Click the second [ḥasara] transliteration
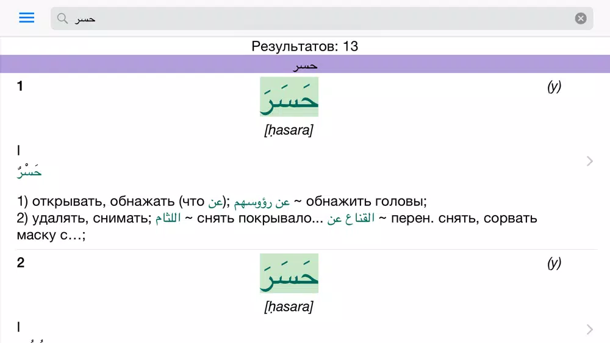 point(289,307)
